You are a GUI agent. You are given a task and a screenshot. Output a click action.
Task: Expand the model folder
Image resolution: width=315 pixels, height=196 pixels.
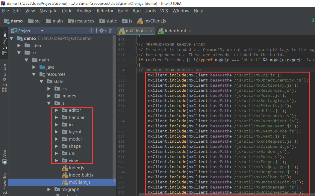click(x=57, y=139)
